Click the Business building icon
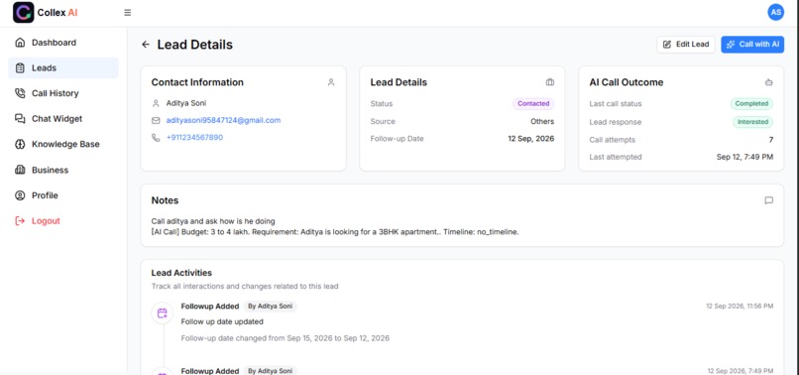This screenshot has height=375, width=799. 20,170
